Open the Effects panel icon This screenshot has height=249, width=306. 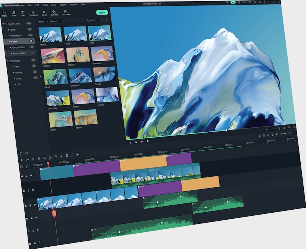(44, 13)
